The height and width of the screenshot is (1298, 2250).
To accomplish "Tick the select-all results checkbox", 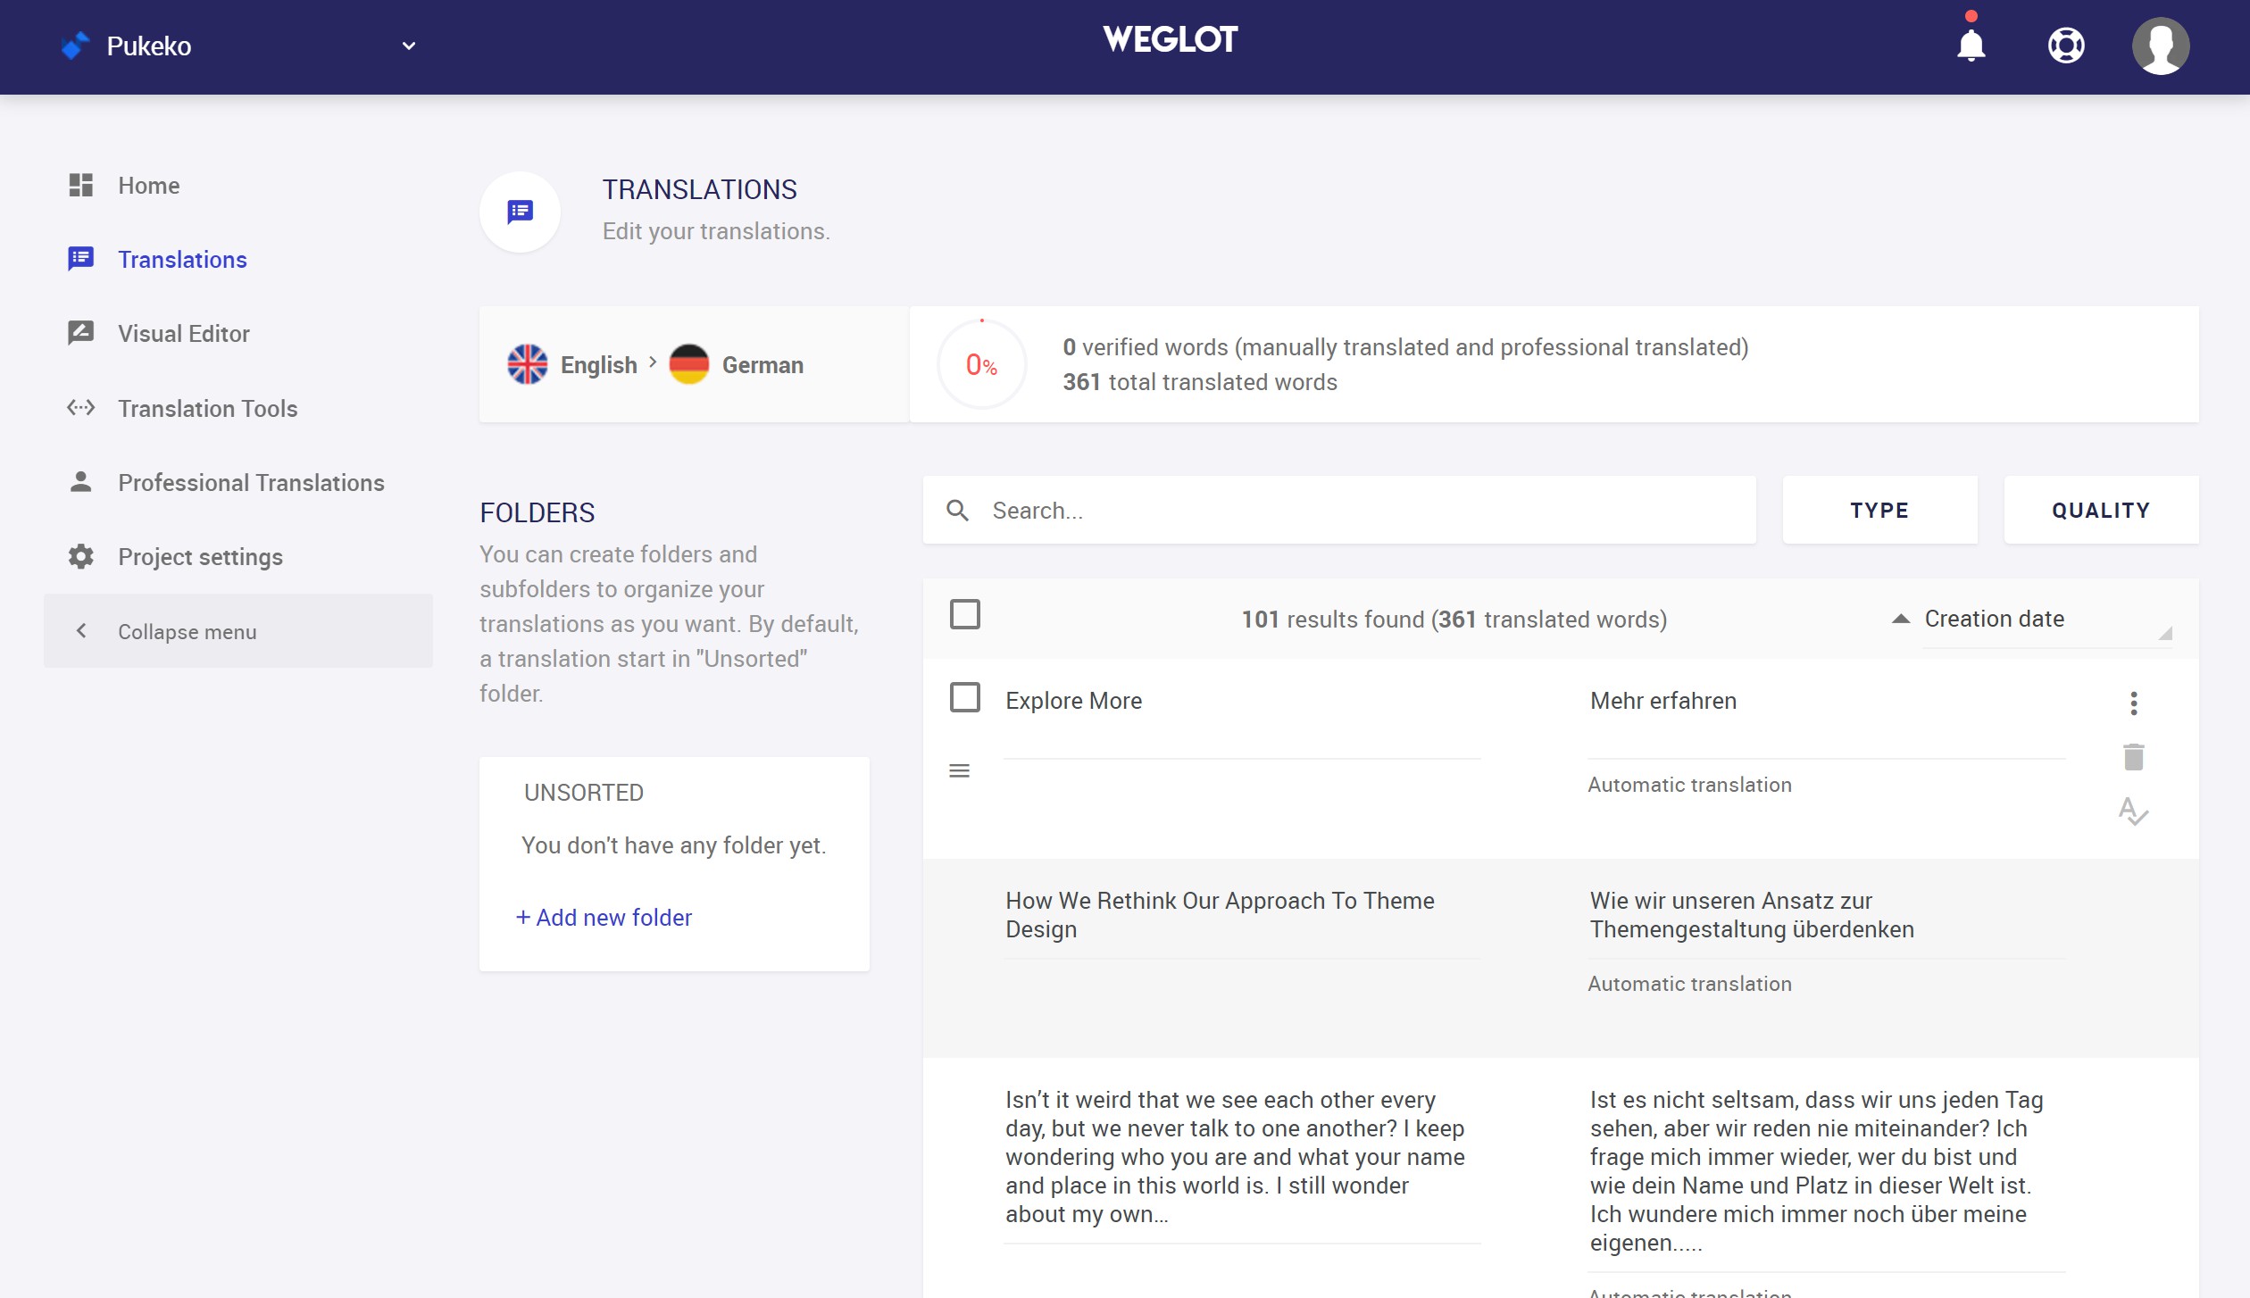I will [965, 614].
